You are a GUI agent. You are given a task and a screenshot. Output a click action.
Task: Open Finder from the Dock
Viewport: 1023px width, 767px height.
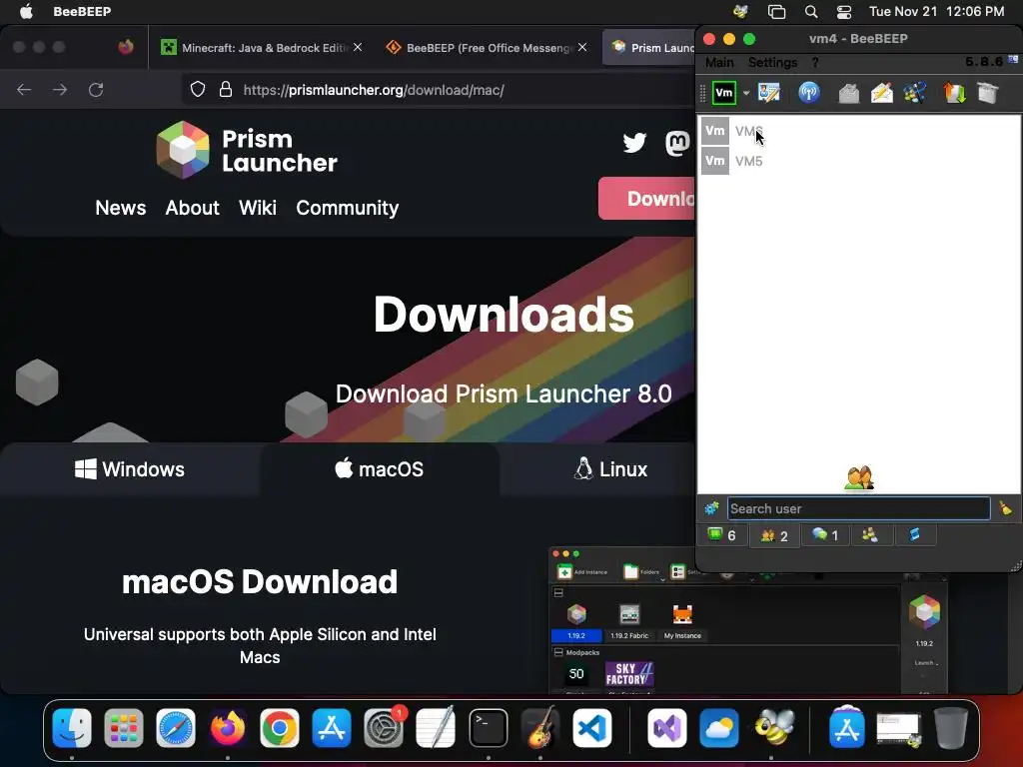coord(72,728)
